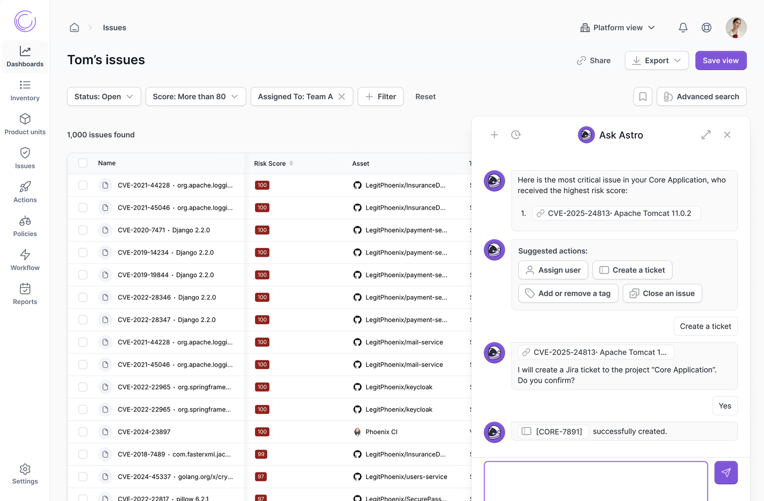Open the Workflow panel from the sidebar
The width and height of the screenshot is (764, 501).
click(25, 259)
